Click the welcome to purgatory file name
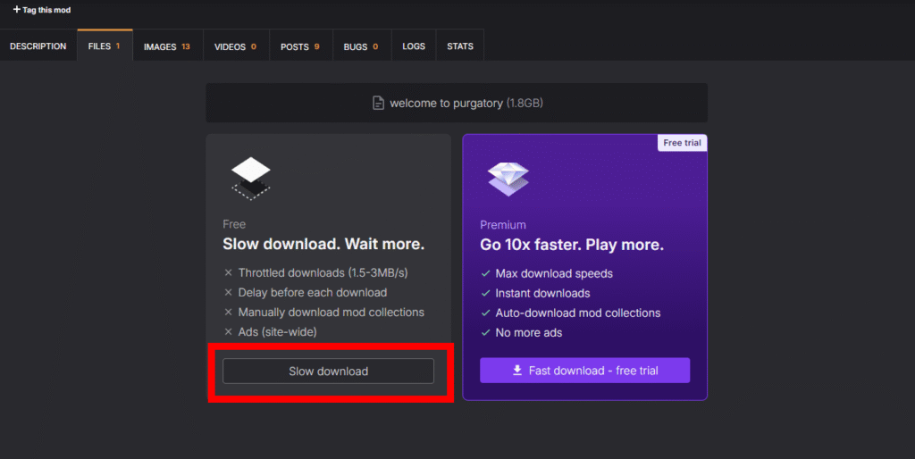 446,104
